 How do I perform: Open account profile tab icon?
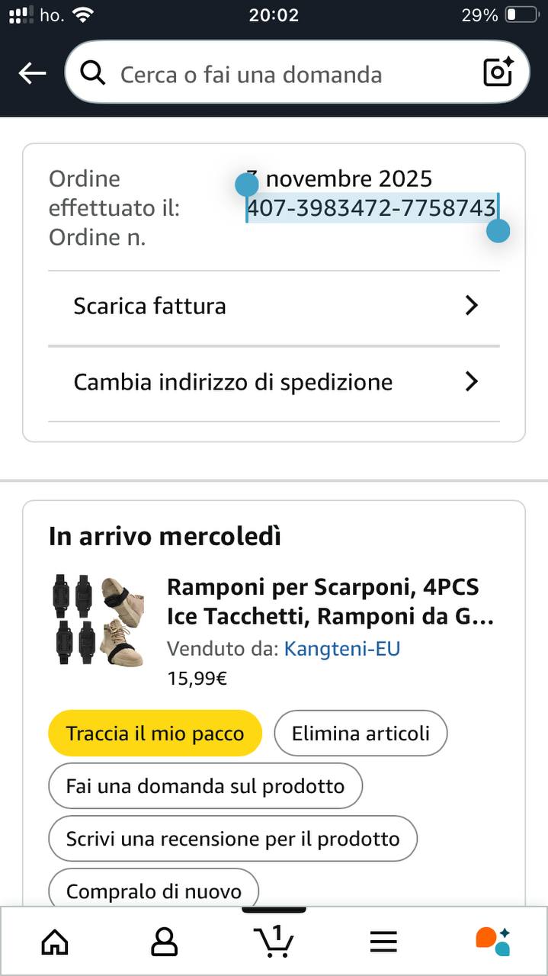pyautogui.click(x=164, y=942)
